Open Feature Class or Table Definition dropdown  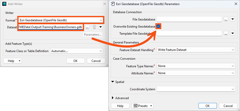tap(76, 51)
